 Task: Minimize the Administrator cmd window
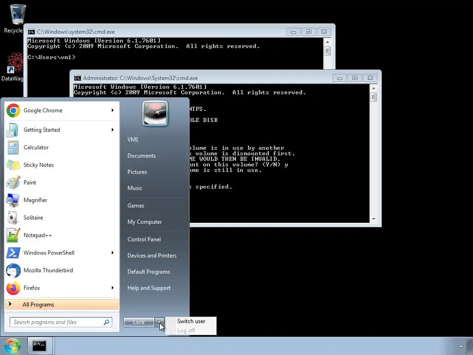point(340,78)
